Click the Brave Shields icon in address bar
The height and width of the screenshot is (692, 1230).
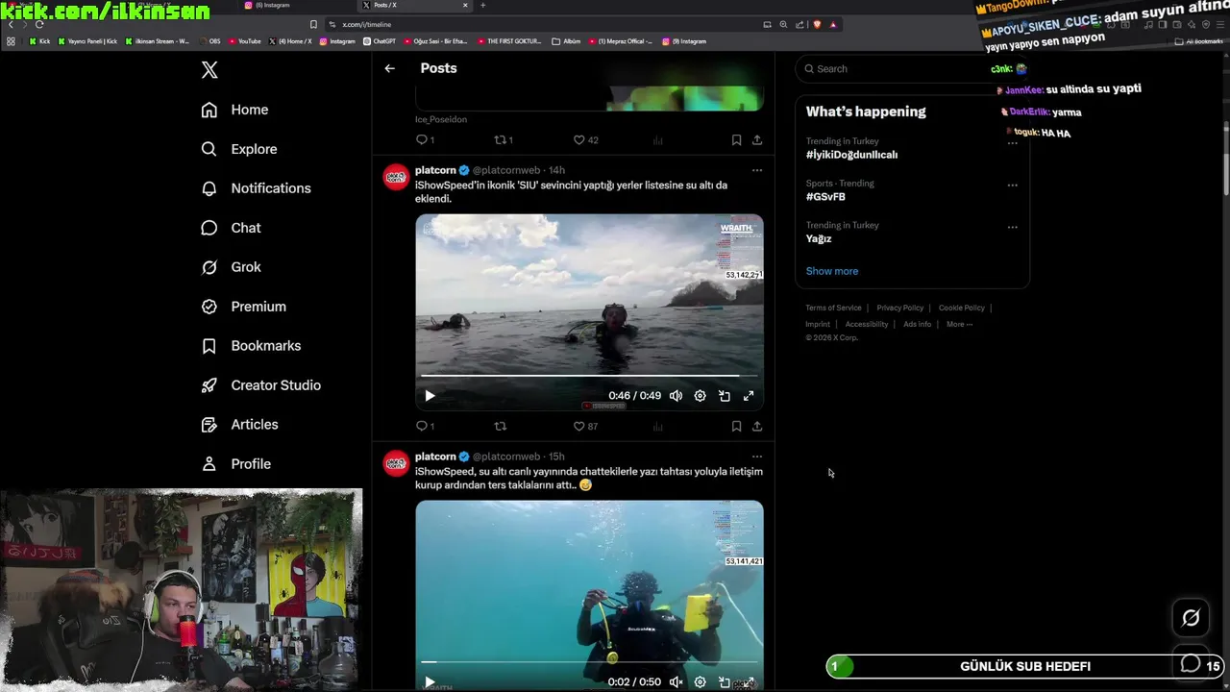point(817,24)
